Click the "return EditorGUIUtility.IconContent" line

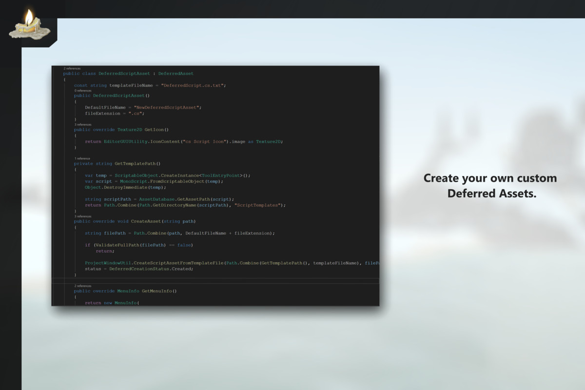184,141
